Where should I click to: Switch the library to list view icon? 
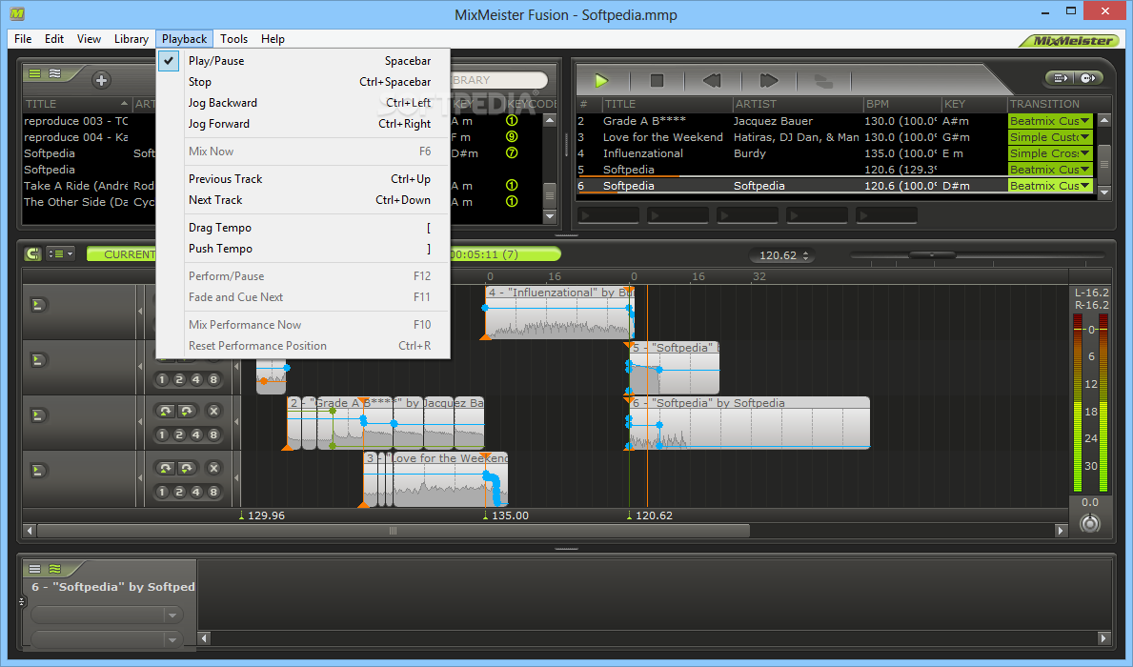tap(34, 73)
